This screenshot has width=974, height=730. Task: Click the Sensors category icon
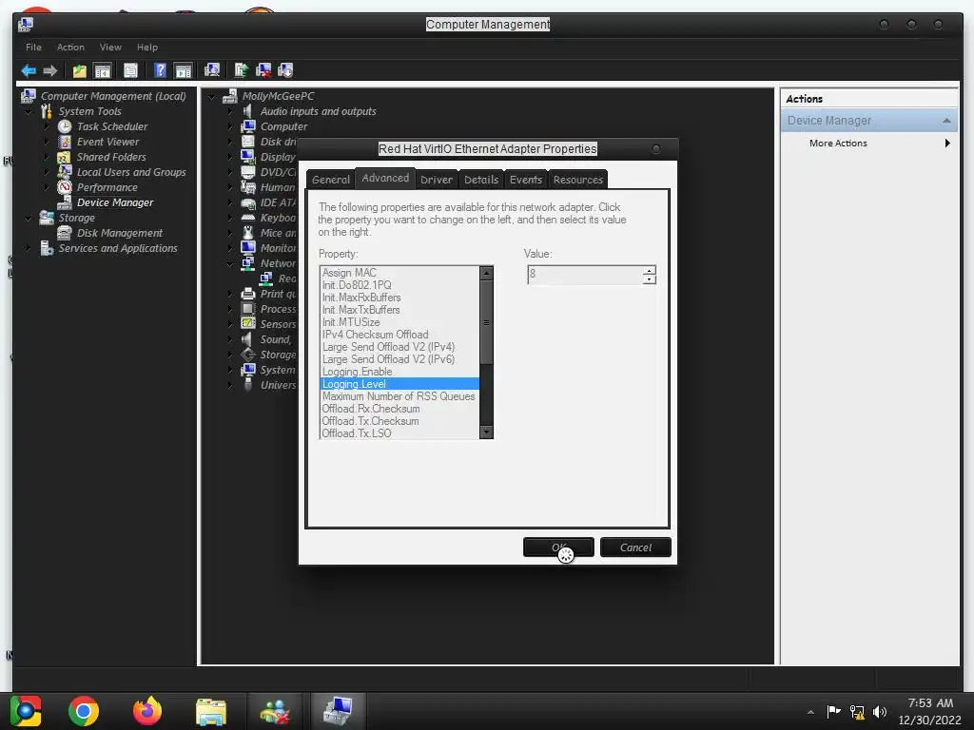click(248, 324)
